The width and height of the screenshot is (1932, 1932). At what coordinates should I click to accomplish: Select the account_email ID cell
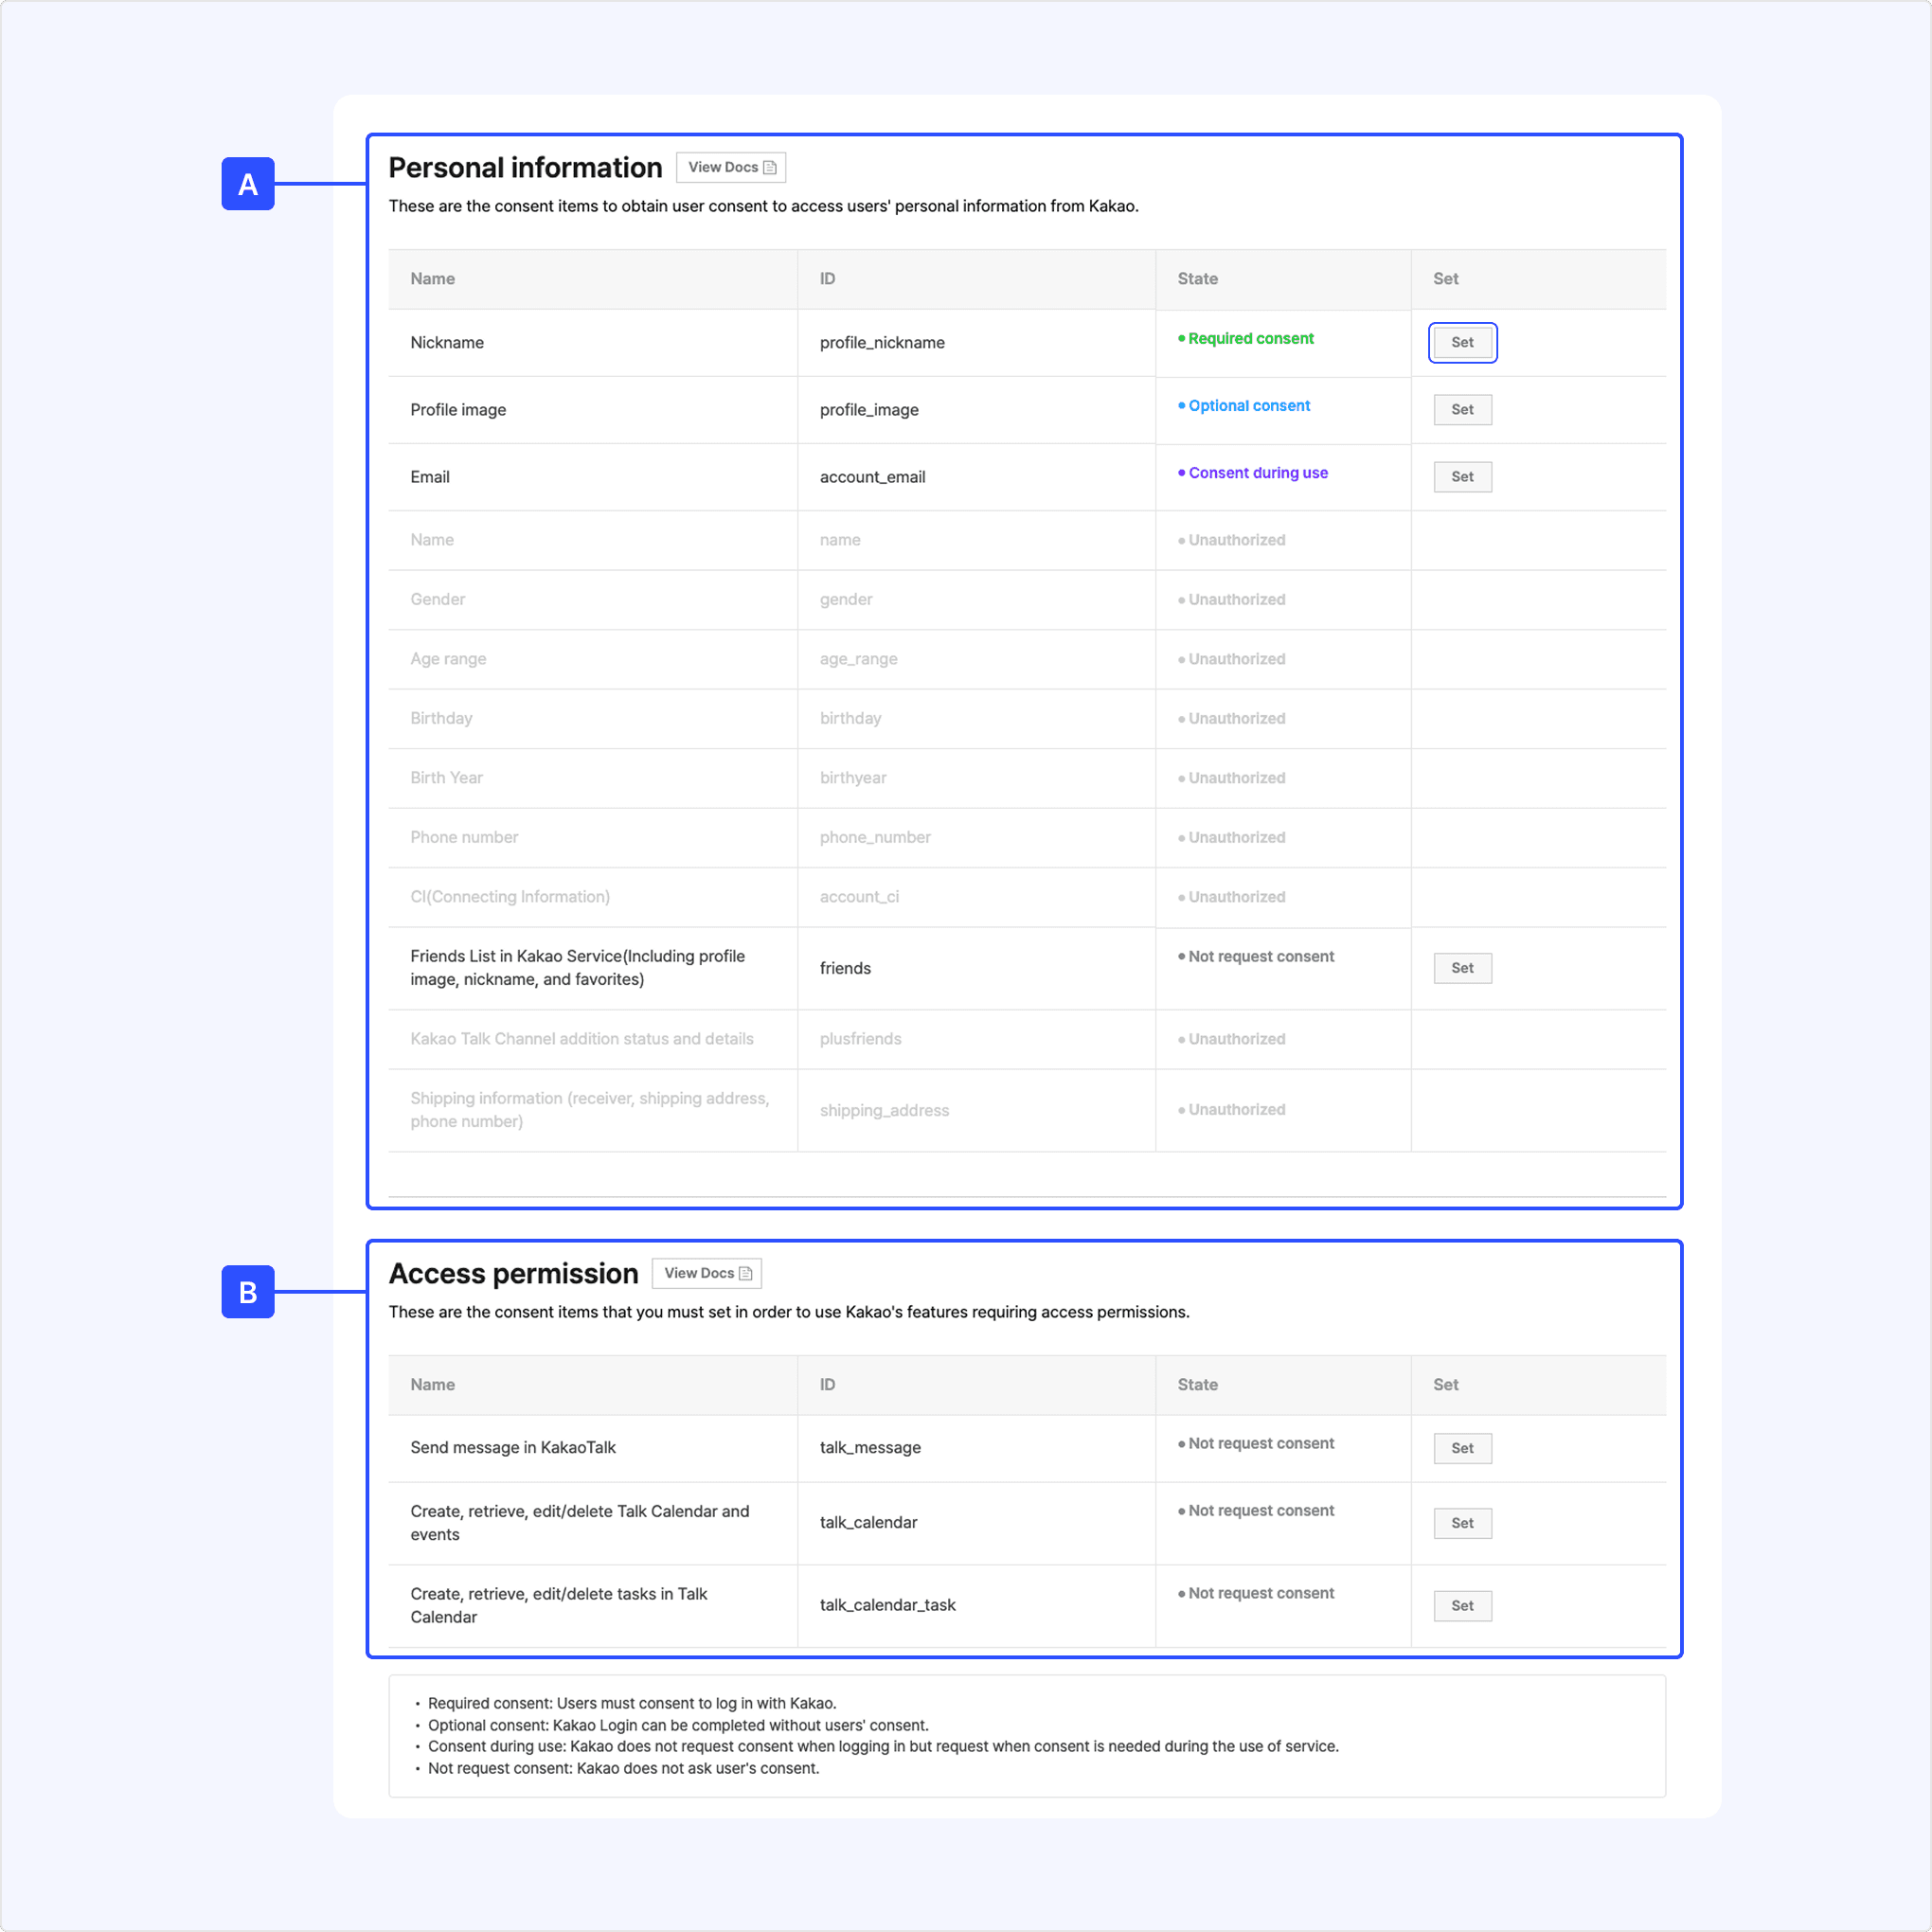872,477
